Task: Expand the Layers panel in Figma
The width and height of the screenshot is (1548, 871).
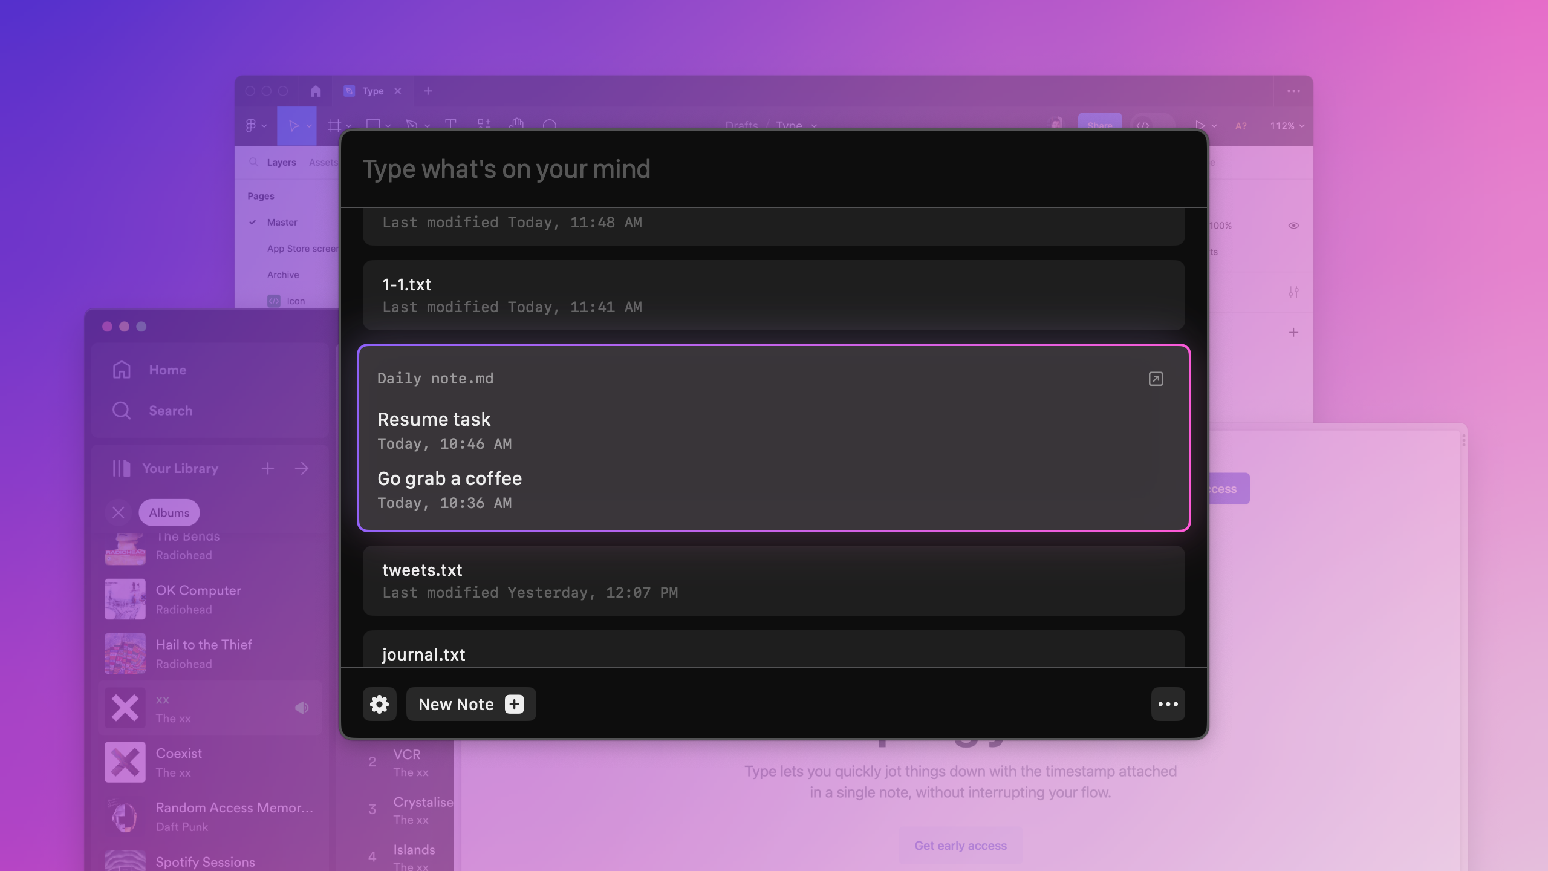Action: (x=279, y=161)
